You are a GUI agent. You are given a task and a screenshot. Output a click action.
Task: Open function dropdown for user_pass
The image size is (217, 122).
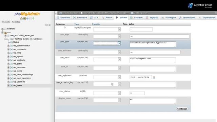[x=107, y=43]
